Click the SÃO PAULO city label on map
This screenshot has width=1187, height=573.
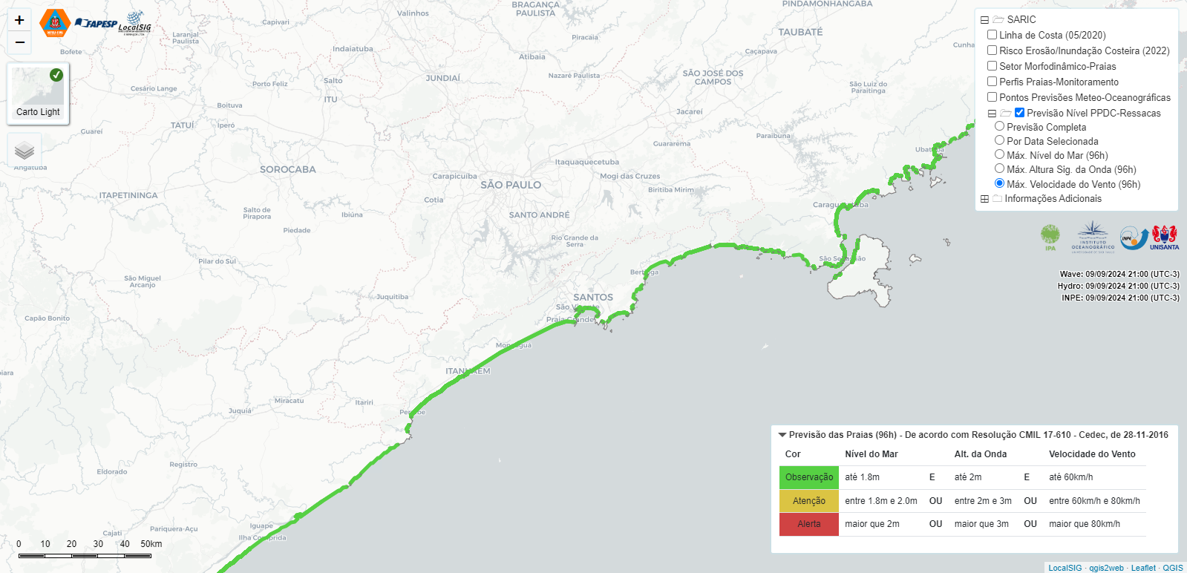coord(511,185)
